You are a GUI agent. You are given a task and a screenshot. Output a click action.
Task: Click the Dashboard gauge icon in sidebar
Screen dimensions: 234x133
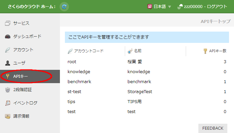8,37
